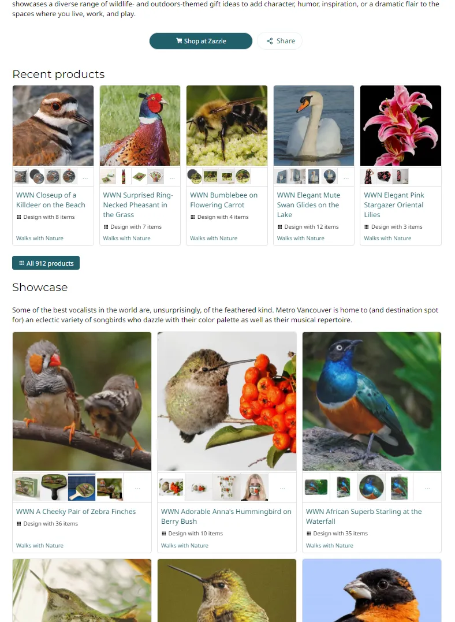Viewport: 455px width, 622px height.
Task: Open the Anna's Hummingbird on Berry Bush image
Action: [227, 401]
